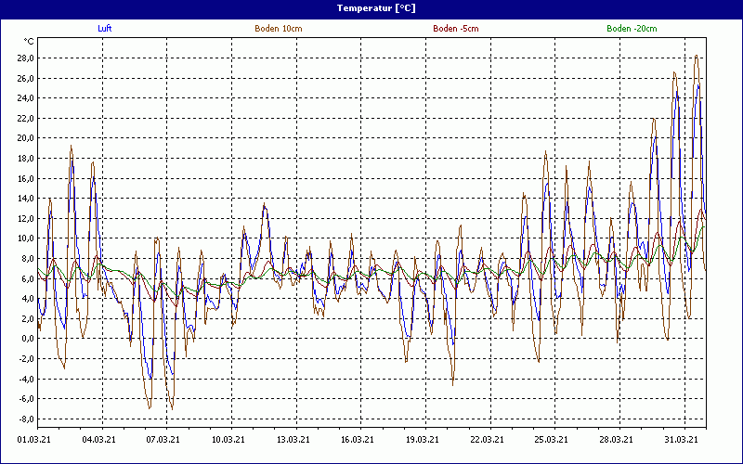Click the -8,0 y-axis value
743x464 pixels.
pos(23,419)
